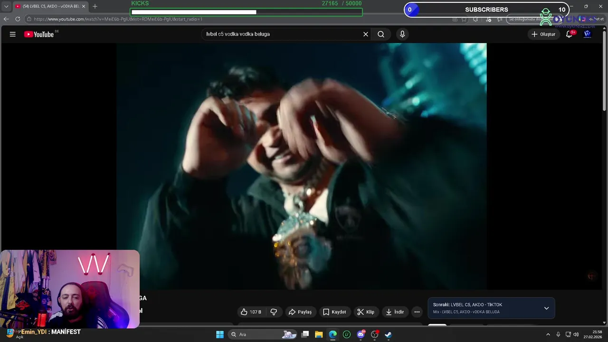This screenshot has height=342, width=608.
Task: Click the video player to pause
Action: pyautogui.click(x=302, y=166)
